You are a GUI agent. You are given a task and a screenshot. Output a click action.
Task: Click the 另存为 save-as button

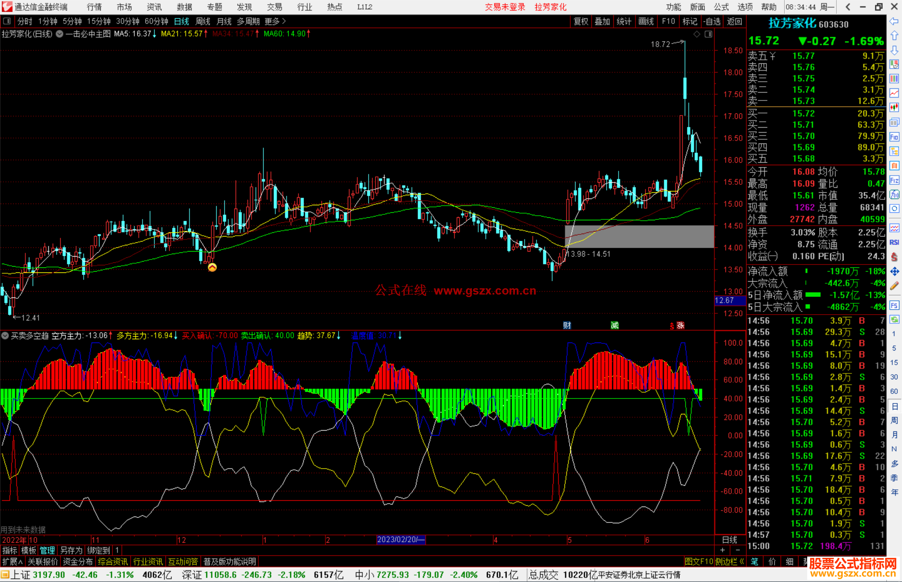71,550
